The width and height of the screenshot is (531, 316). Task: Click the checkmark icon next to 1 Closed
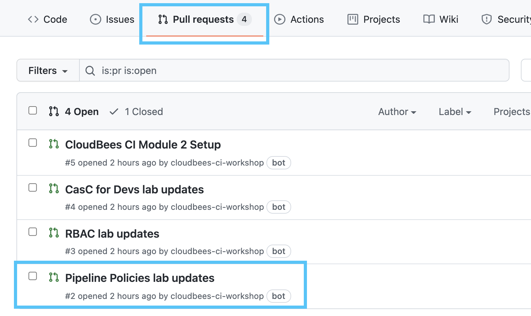pos(114,112)
